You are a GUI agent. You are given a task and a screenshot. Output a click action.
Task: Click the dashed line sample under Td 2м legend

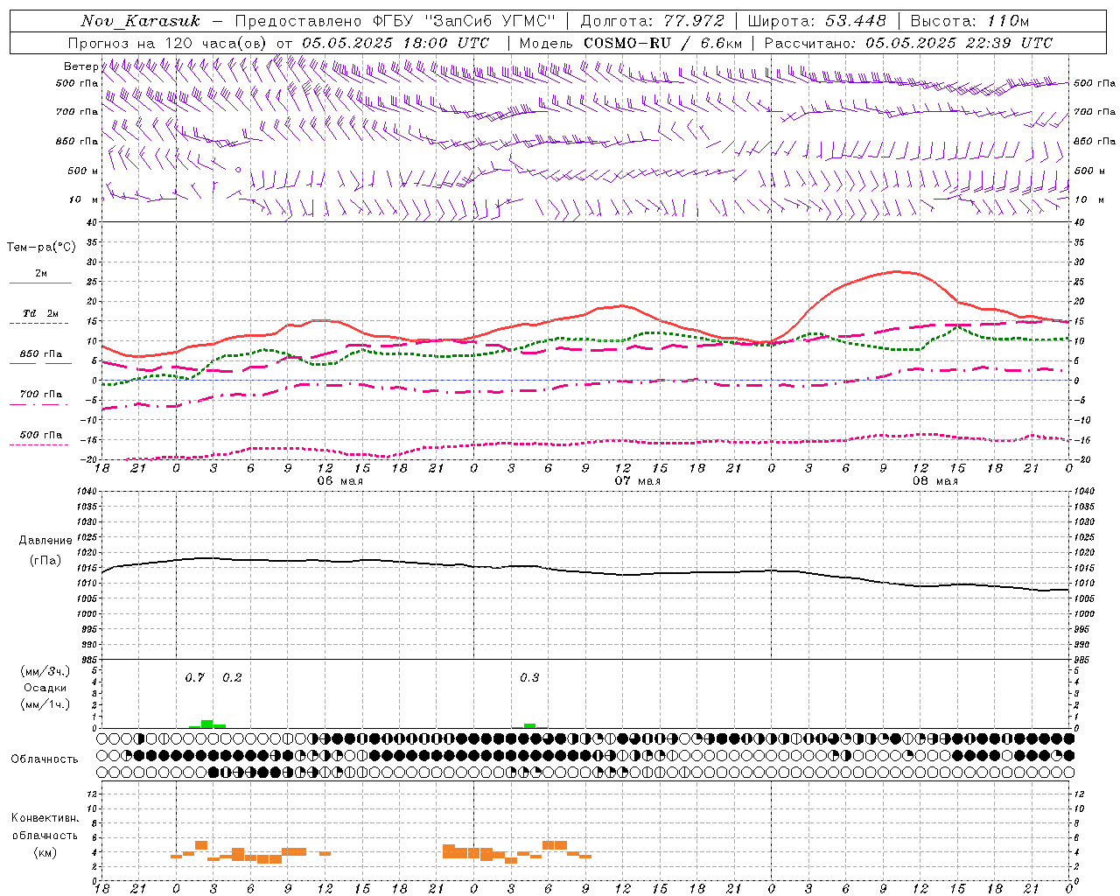[39, 324]
